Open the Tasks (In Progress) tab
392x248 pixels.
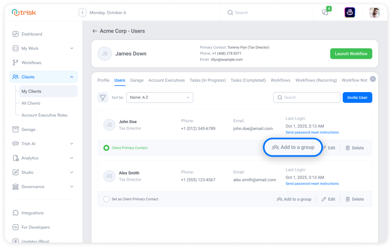click(x=208, y=80)
